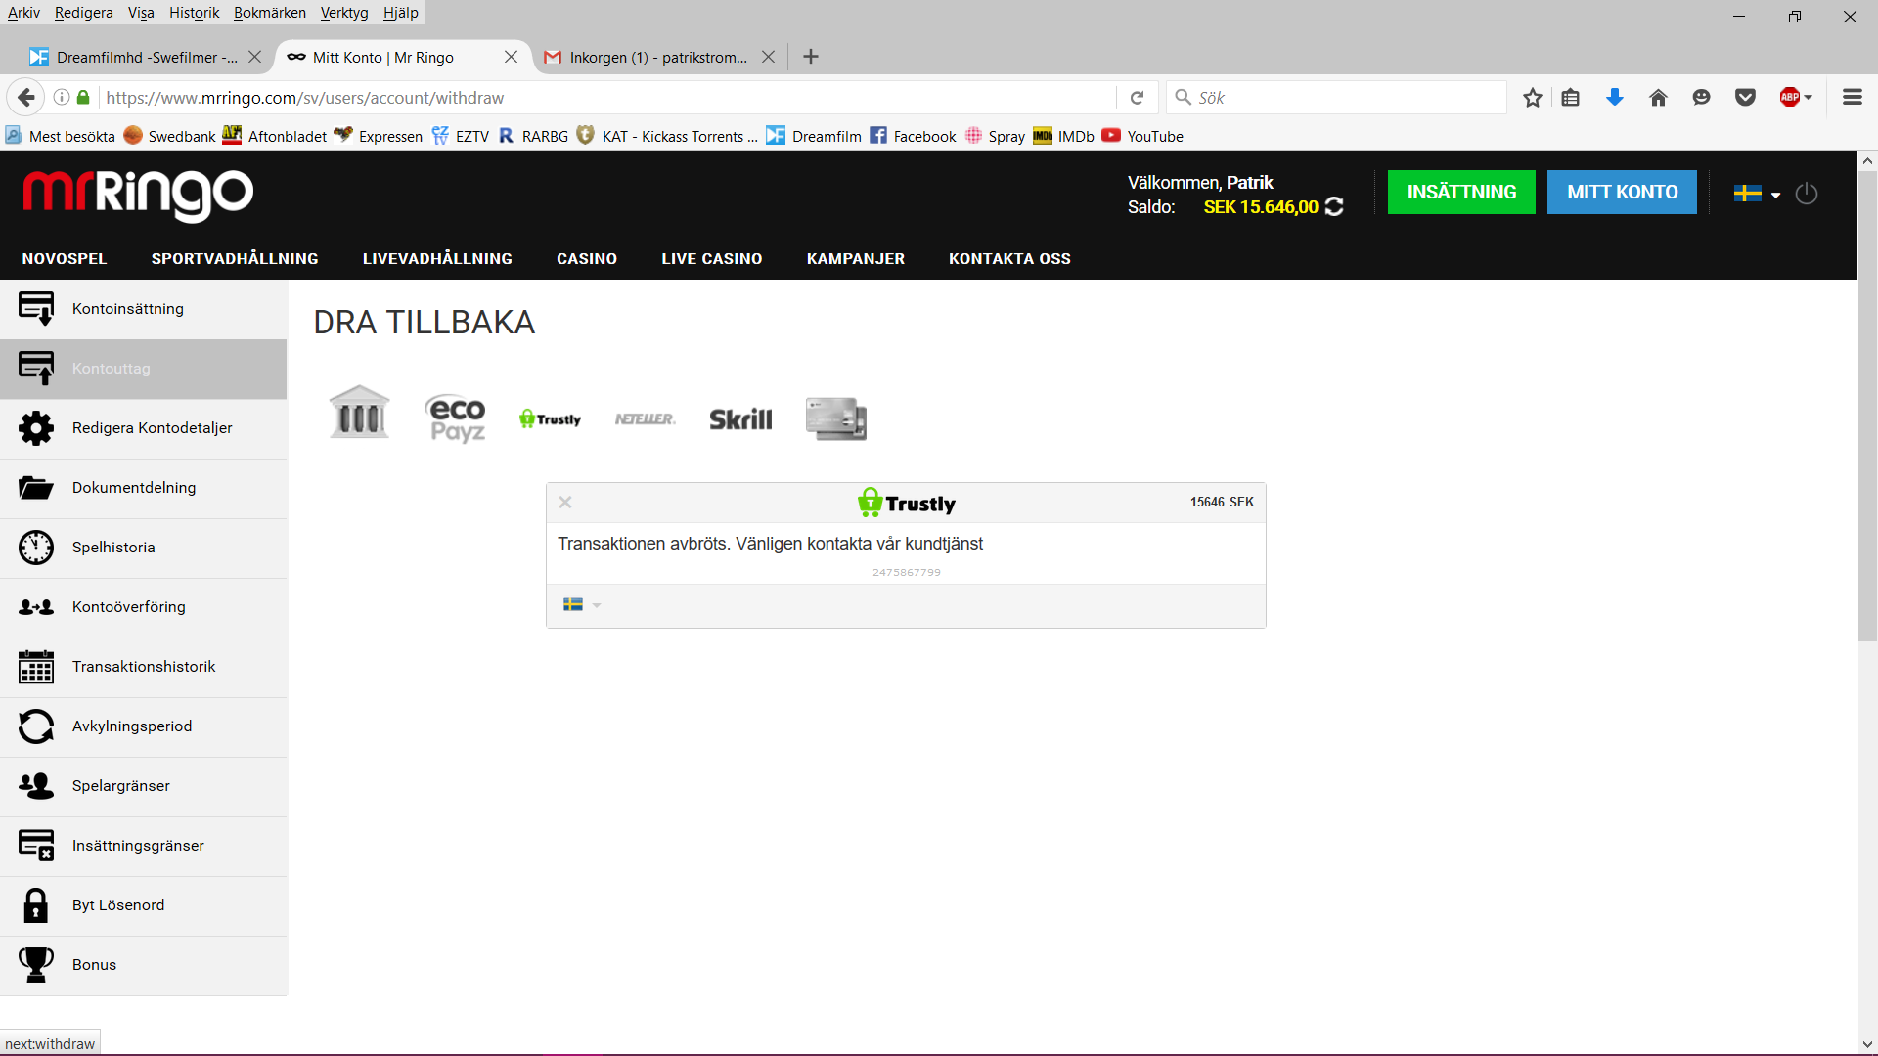
Task: Open the Arkiv menu
Action: [x=23, y=13]
